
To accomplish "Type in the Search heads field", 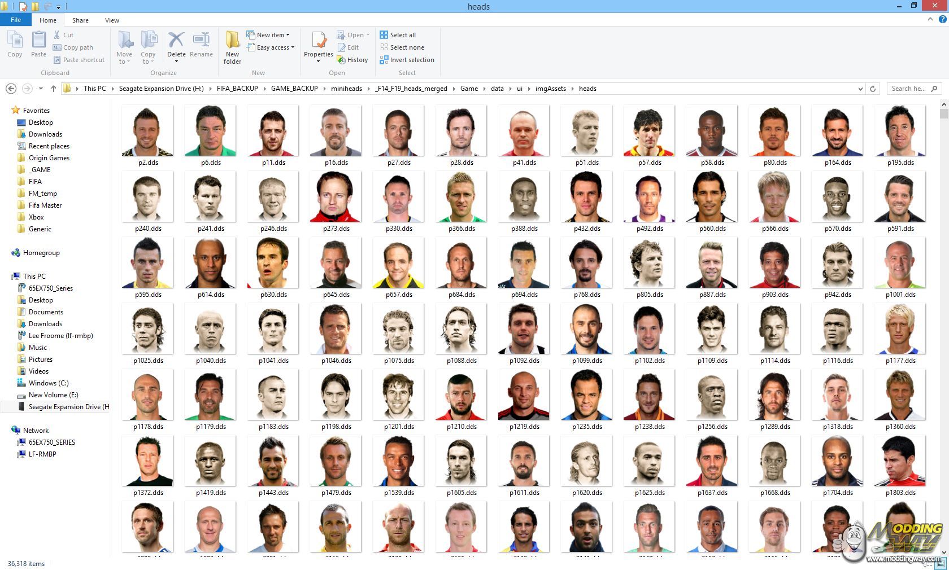I will (908, 89).
